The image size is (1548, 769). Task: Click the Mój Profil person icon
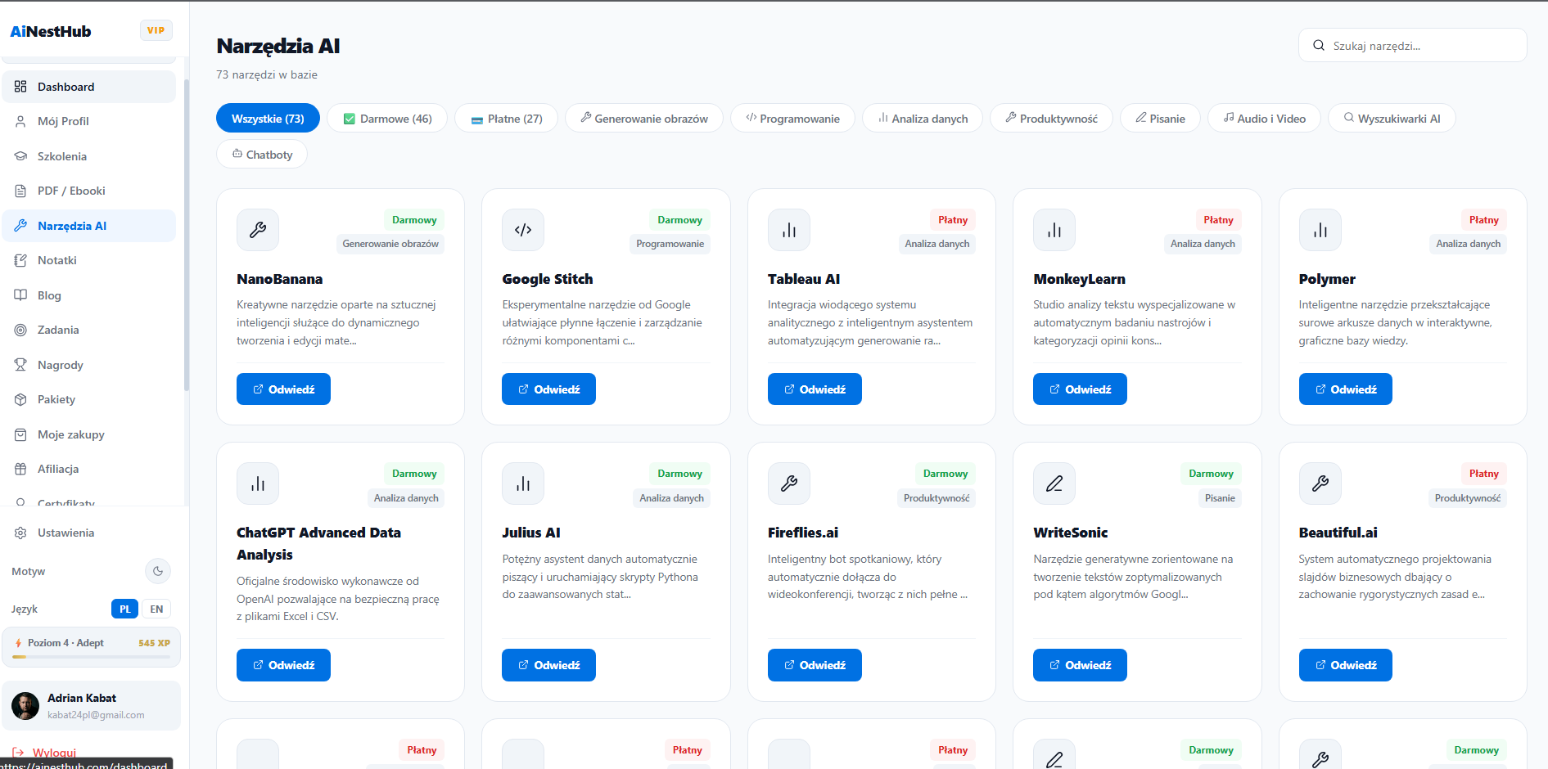pyautogui.click(x=20, y=121)
